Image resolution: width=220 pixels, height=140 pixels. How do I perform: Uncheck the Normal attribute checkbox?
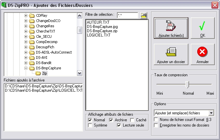point(90,120)
